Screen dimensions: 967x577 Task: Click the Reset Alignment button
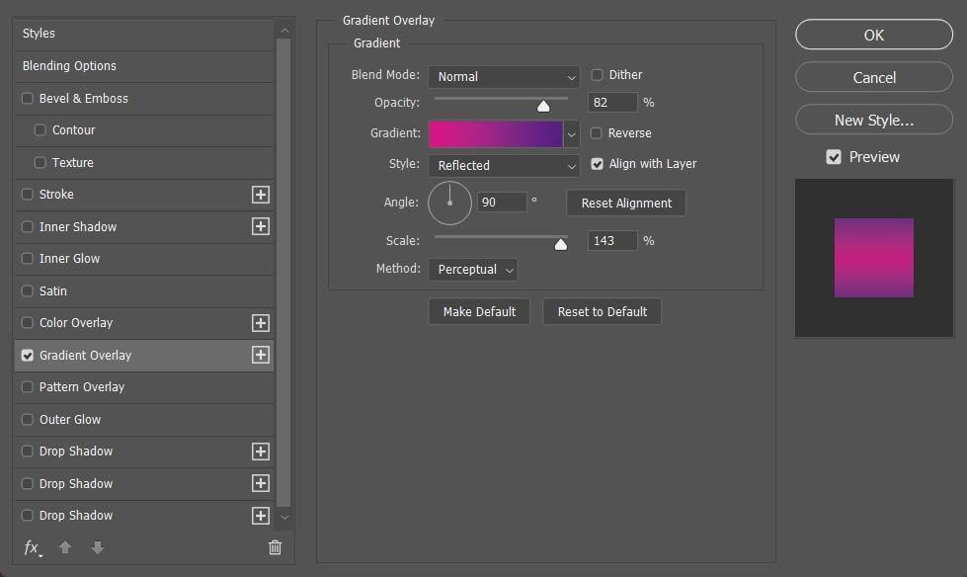[x=626, y=203]
